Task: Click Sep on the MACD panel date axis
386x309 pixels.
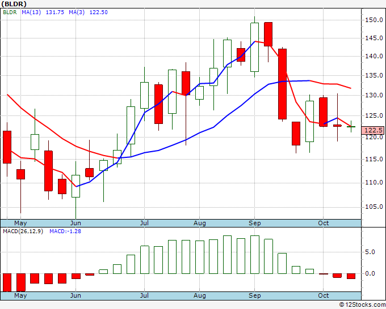Action: click(x=254, y=295)
